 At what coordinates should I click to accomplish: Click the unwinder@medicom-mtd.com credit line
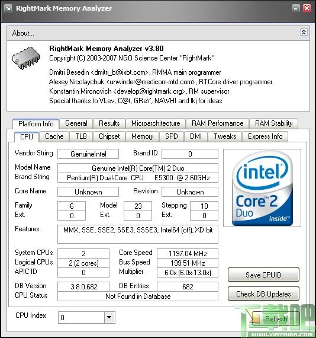(x=161, y=82)
